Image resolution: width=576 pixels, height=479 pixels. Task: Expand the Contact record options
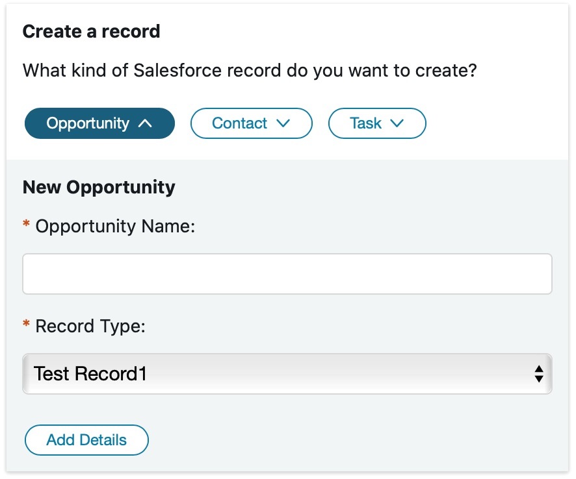pos(251,123)
